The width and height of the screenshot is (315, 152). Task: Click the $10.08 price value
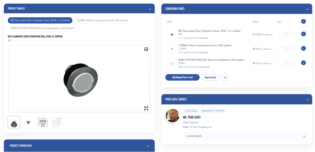(256, 34)
